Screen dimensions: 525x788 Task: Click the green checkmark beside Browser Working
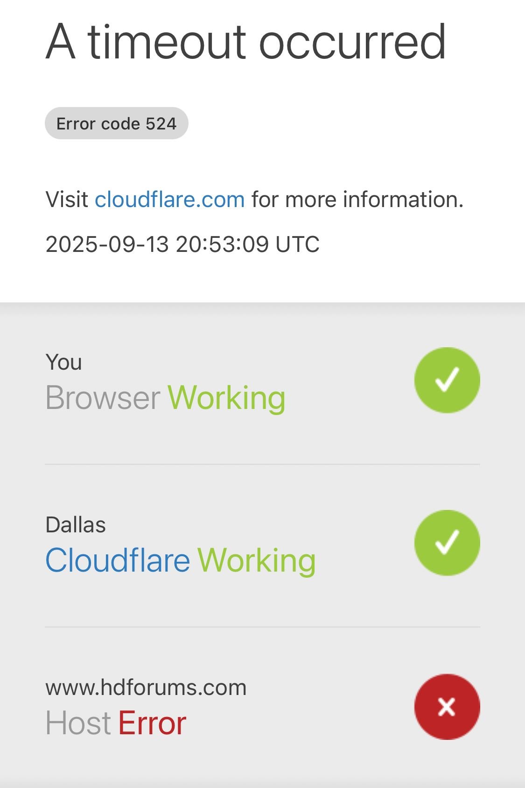tap(447, 380)
